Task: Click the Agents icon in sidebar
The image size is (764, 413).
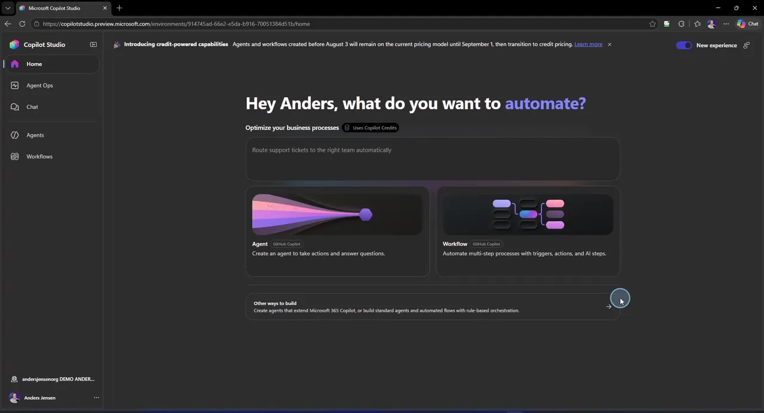Action: tap(15, 135)
